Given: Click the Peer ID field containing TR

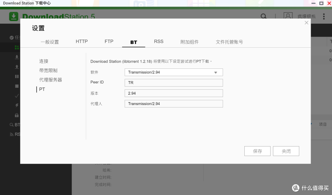Looking at the screenshot, I should click(x=174, y=83).
